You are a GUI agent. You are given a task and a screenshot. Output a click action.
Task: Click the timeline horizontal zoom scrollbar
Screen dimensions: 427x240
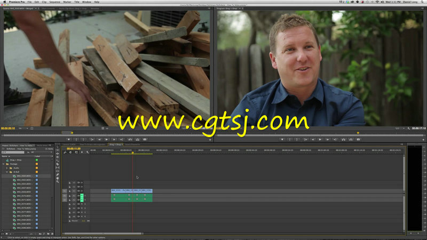coord(103,234)
